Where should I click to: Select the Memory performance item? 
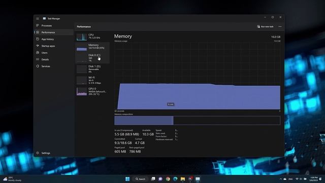[x=92, y=47]
